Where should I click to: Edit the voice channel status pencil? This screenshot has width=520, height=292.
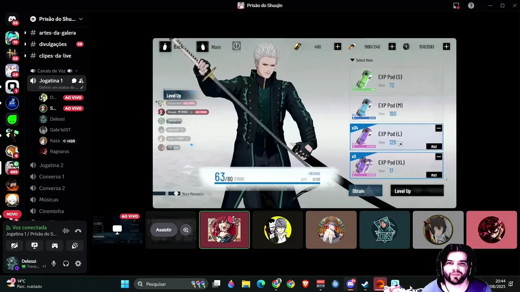tap(82, 87)
